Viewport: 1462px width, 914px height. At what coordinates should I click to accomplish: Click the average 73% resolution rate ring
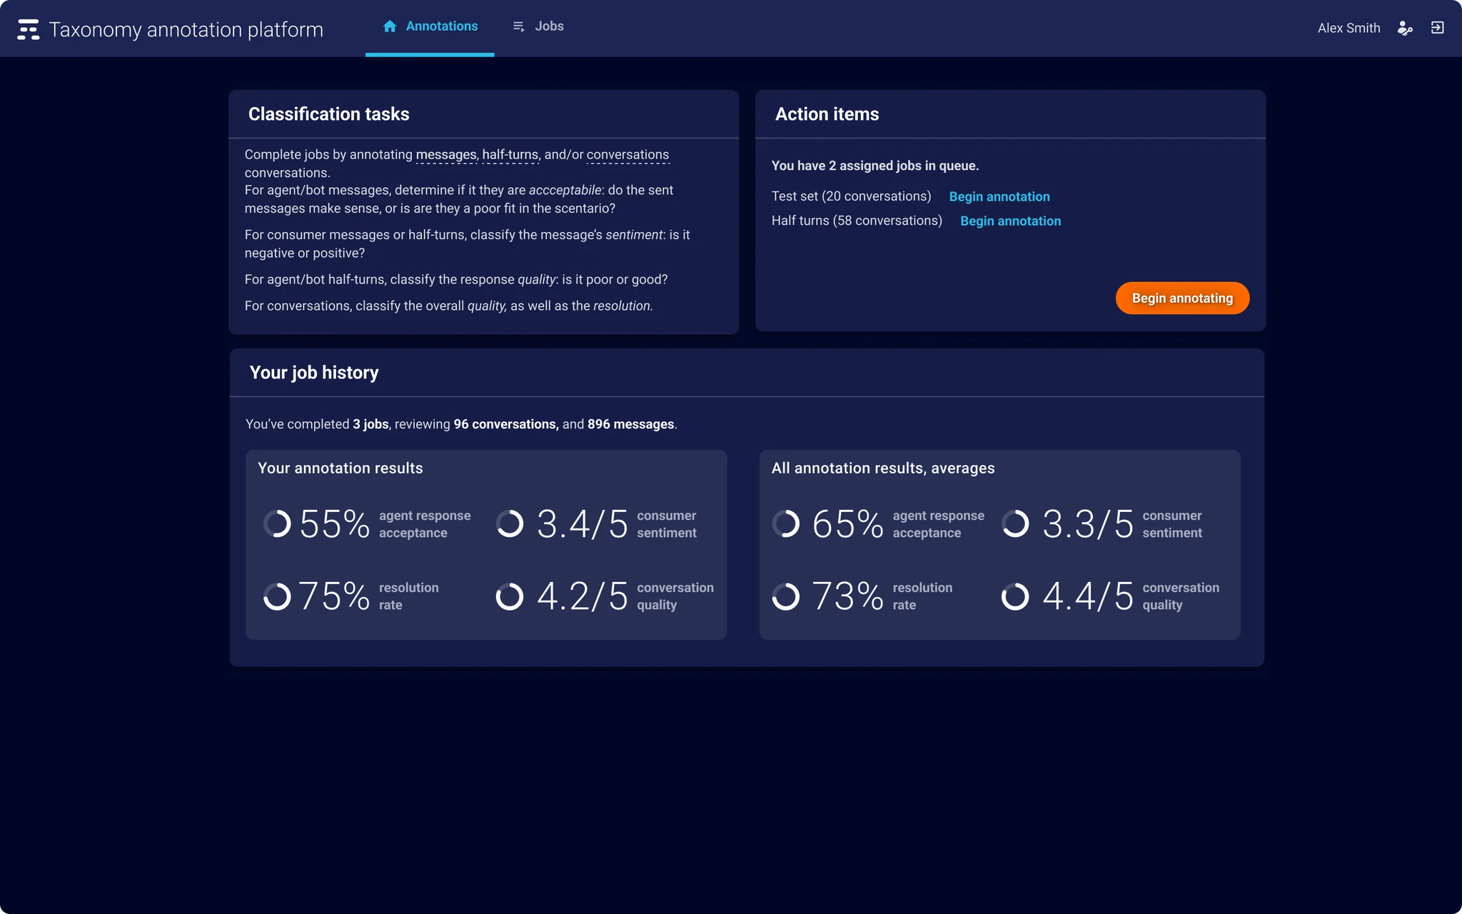point(786,596)
